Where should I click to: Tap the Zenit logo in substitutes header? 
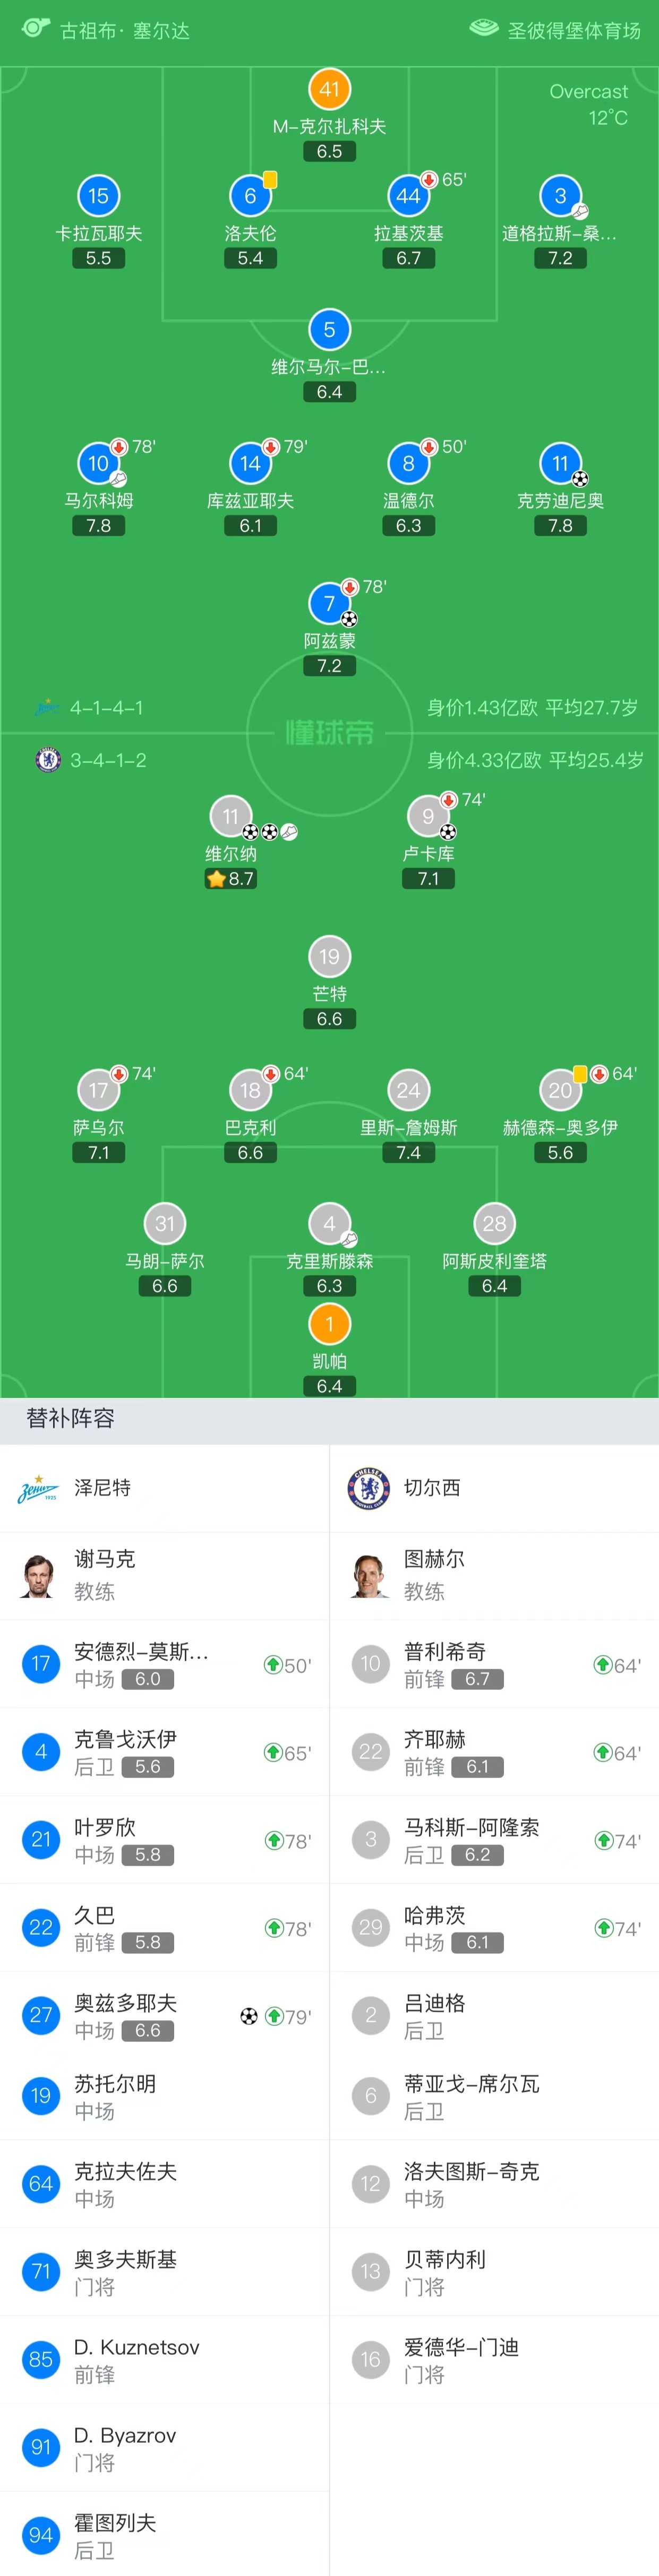tap(38, 1488)
